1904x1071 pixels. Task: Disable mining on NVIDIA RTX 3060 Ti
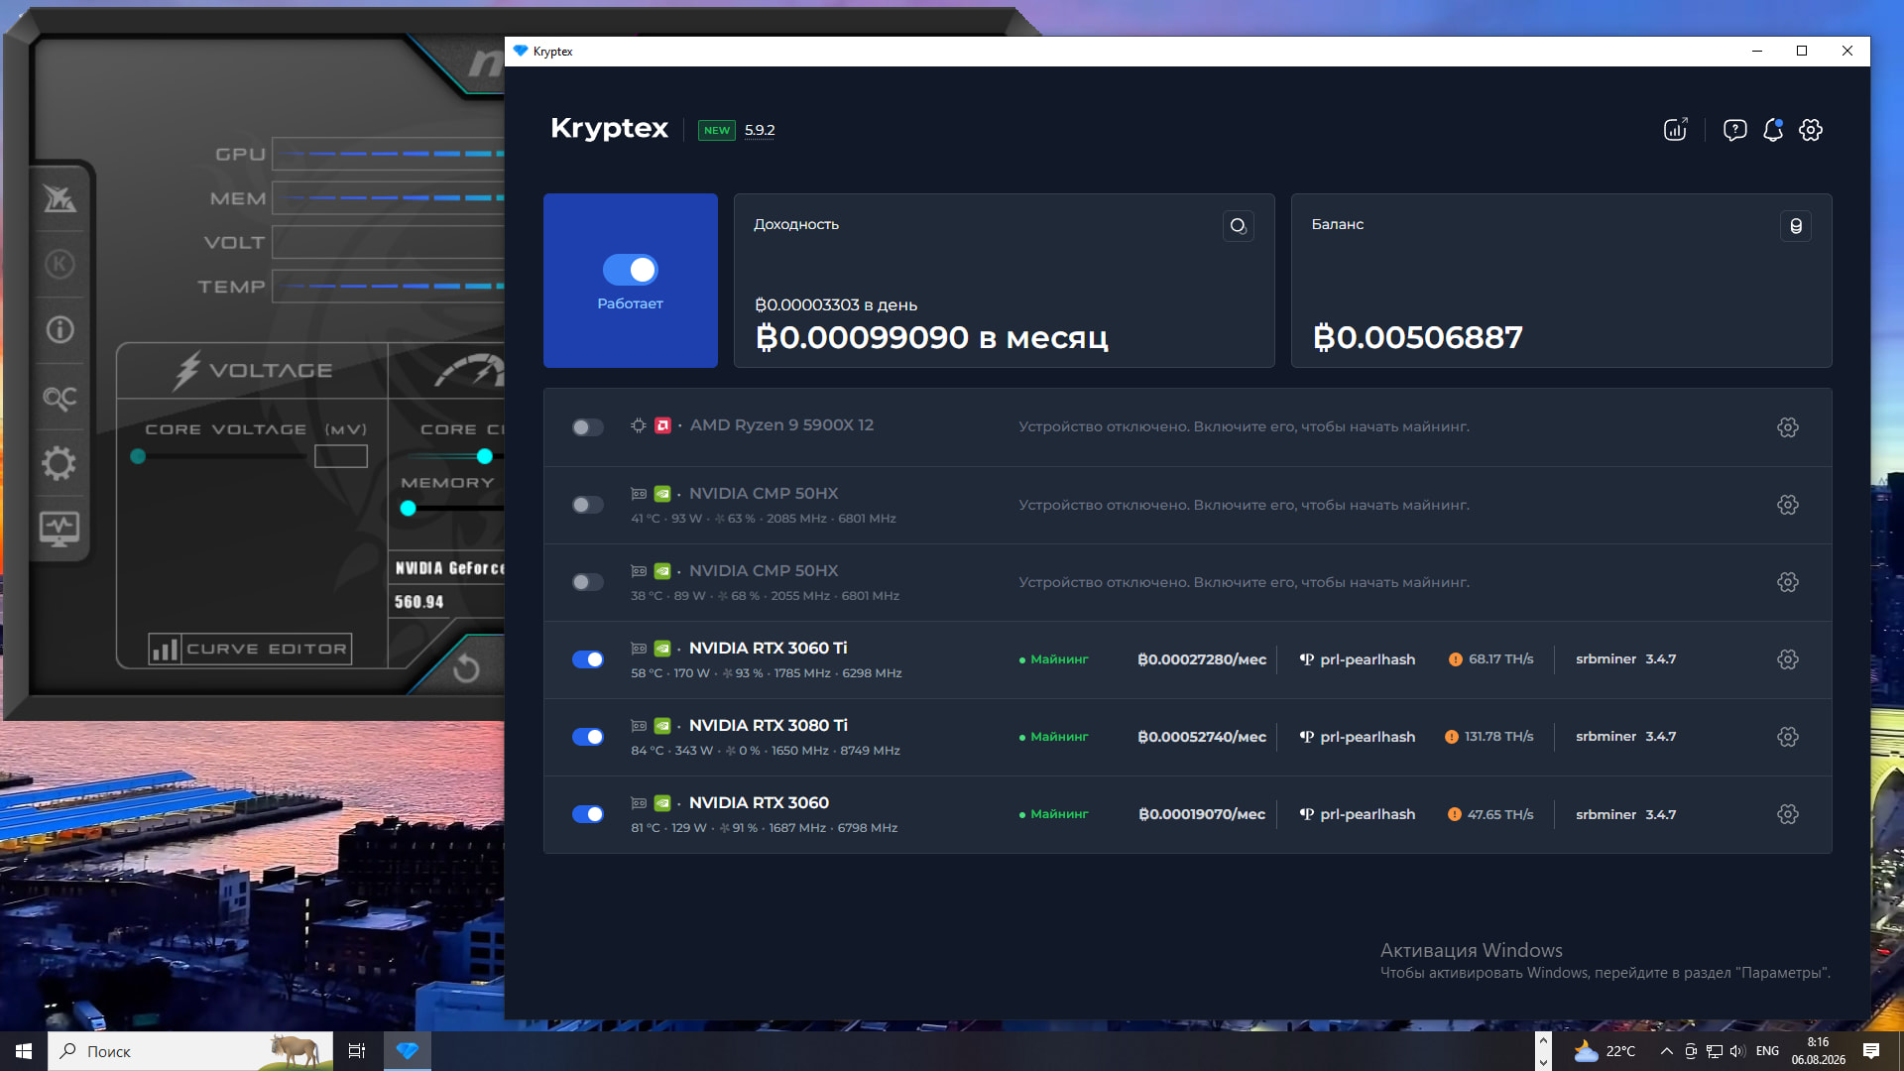click(x=588, y=659)
